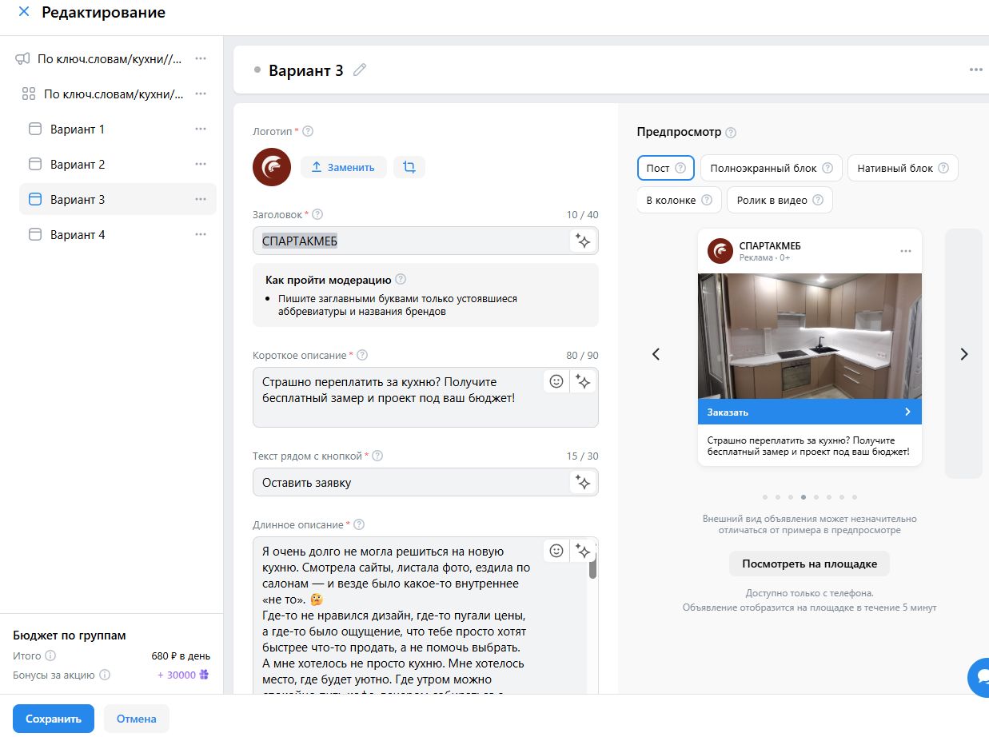Close editing with the X icon
The height and width of the screenshot is (737, 989).
(24, 12)
